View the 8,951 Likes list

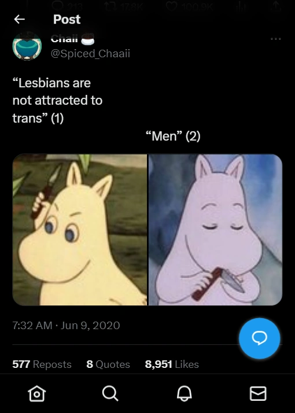172,364
